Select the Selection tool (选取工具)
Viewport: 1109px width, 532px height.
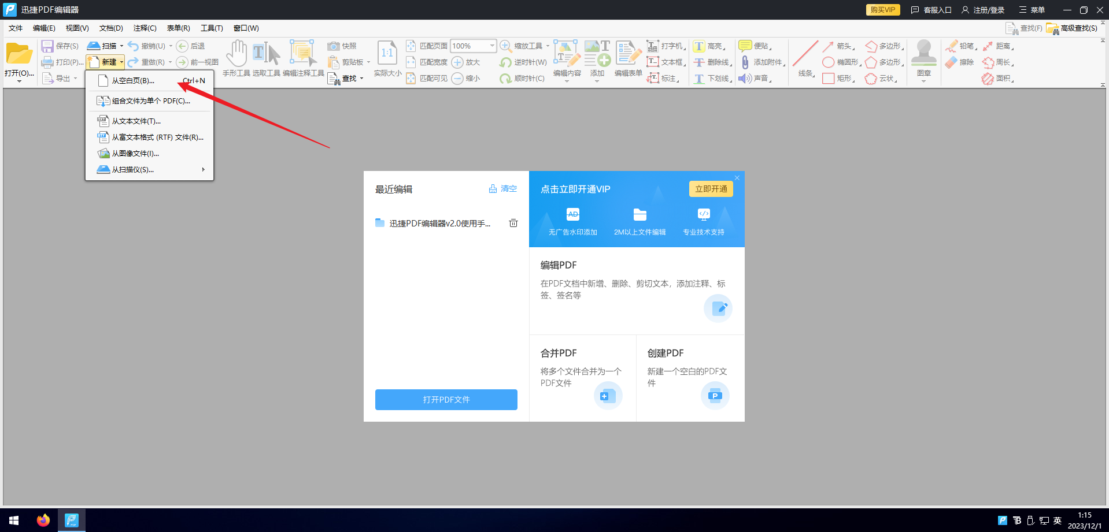266,54
